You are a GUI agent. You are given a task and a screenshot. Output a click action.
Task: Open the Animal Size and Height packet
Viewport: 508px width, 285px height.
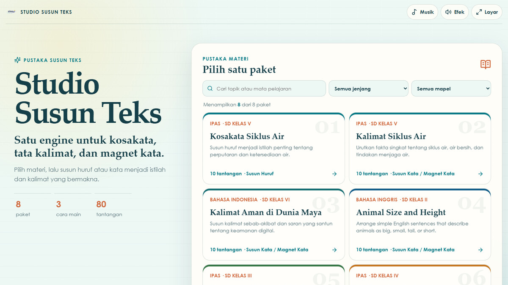tap(420, 225)
